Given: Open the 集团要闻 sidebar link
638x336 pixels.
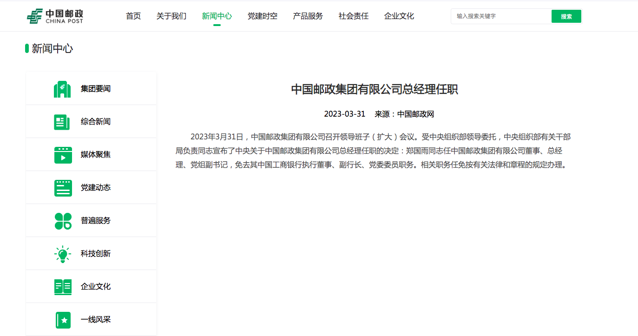Looking at the screenshot, I should [96, 89].
